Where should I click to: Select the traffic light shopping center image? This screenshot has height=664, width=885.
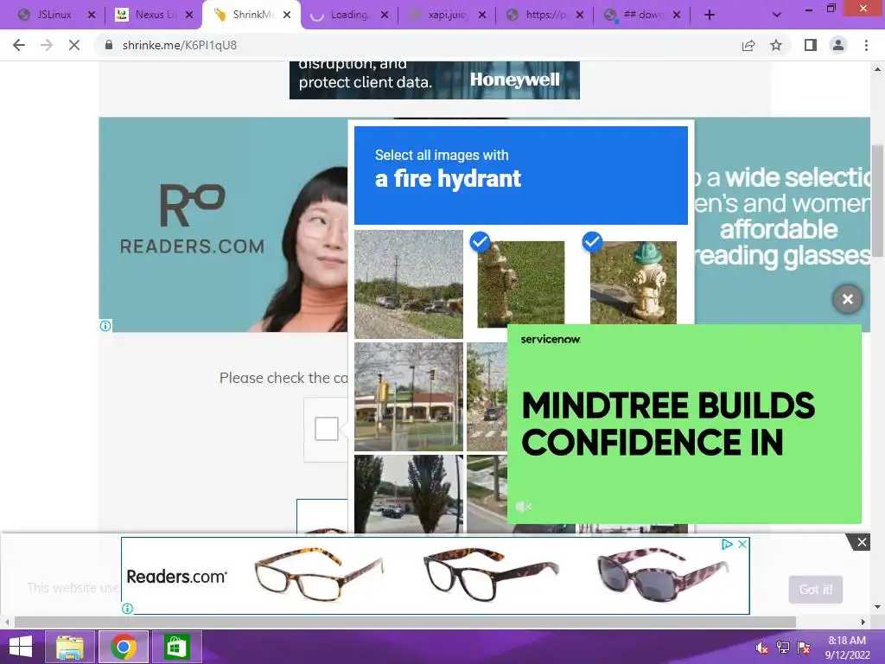tap(409, 396)
